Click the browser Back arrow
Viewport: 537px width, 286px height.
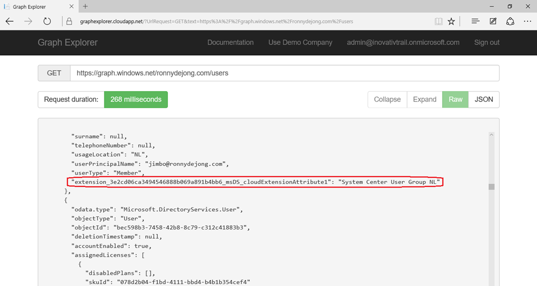[10, 21]
